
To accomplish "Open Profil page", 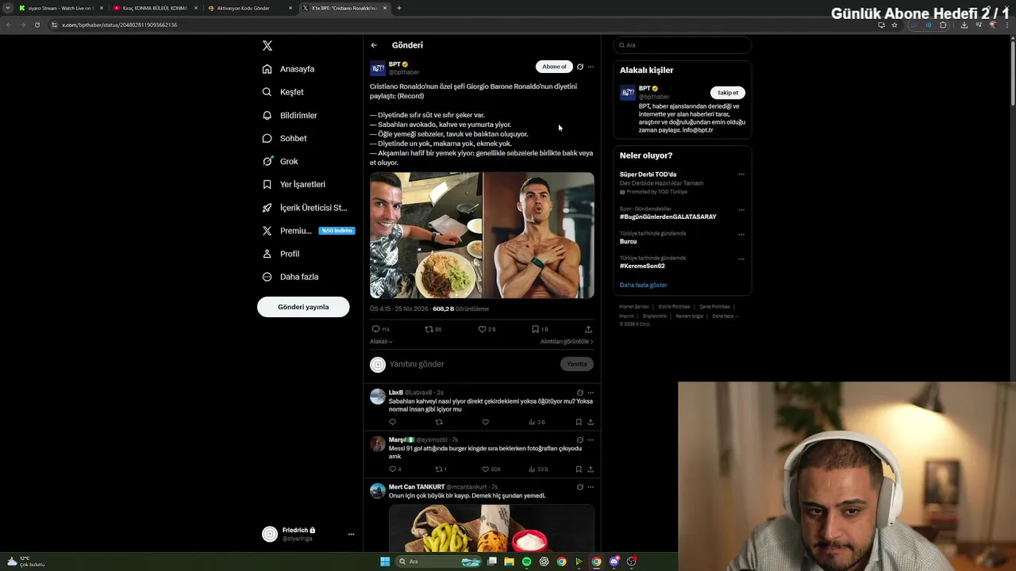I will click(281, 254).
